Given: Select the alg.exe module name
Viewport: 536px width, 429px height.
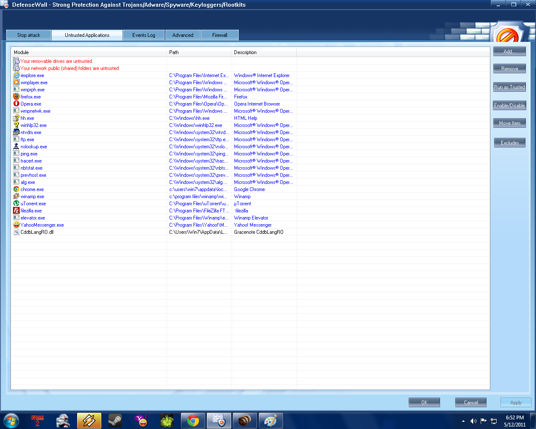Looking at the screenshot, I should [28, 182].
